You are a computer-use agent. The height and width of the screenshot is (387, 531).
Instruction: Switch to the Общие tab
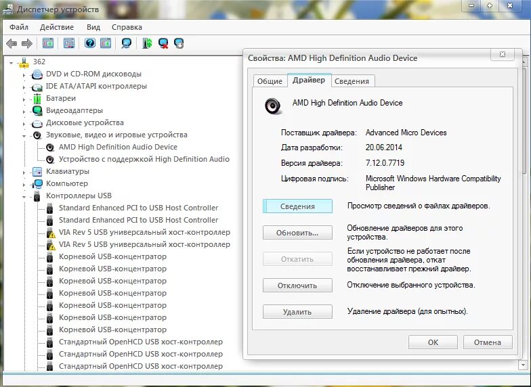click(x=270, y=81)
